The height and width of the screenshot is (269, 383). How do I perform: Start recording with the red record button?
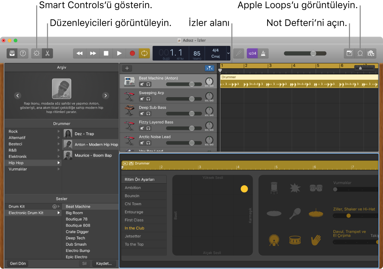tap(132, 53)
